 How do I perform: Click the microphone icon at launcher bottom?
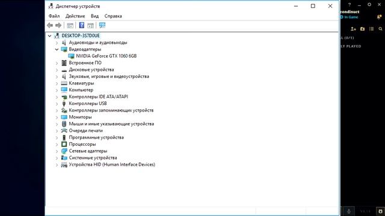(349, 211)
